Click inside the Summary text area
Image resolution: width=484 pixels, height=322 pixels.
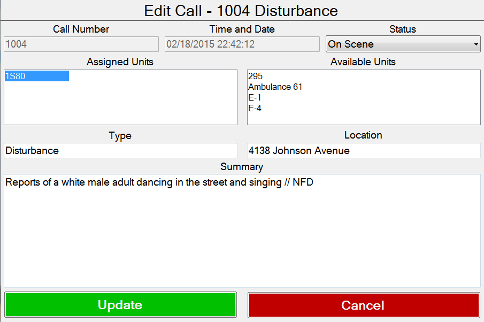242,231
